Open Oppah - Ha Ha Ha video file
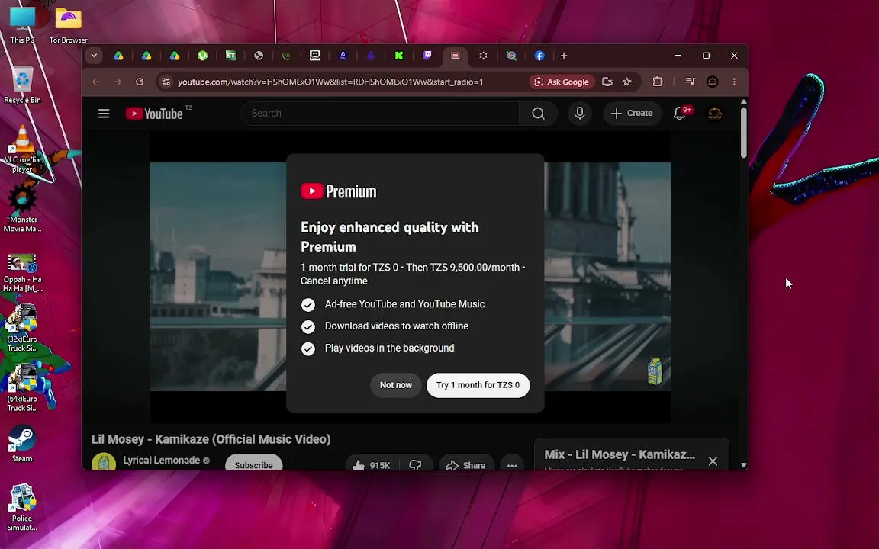The height and width of the screenshot is (549, 879). pos(22,273)
